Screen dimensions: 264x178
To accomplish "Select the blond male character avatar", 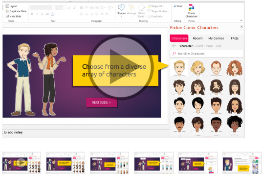I will [179, 68].
